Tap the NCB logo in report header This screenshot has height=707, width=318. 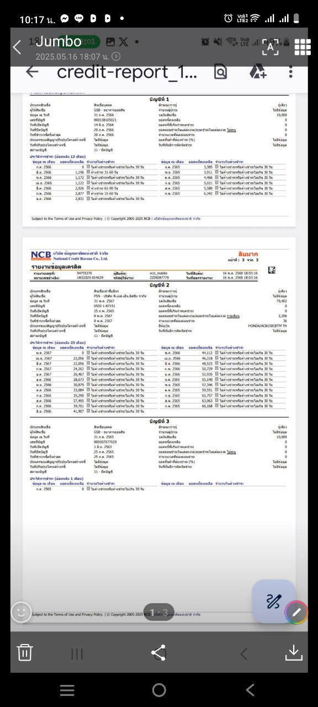40,256
